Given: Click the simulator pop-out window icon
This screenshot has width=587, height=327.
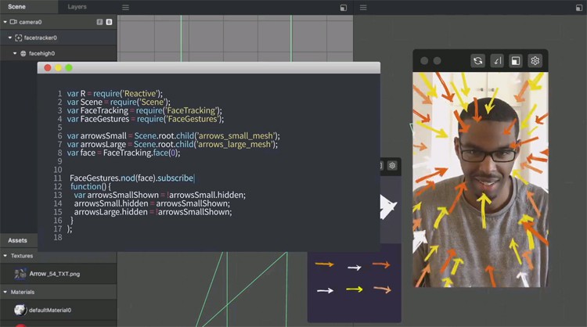Looking at the screenshot, I should pos(516,61).
